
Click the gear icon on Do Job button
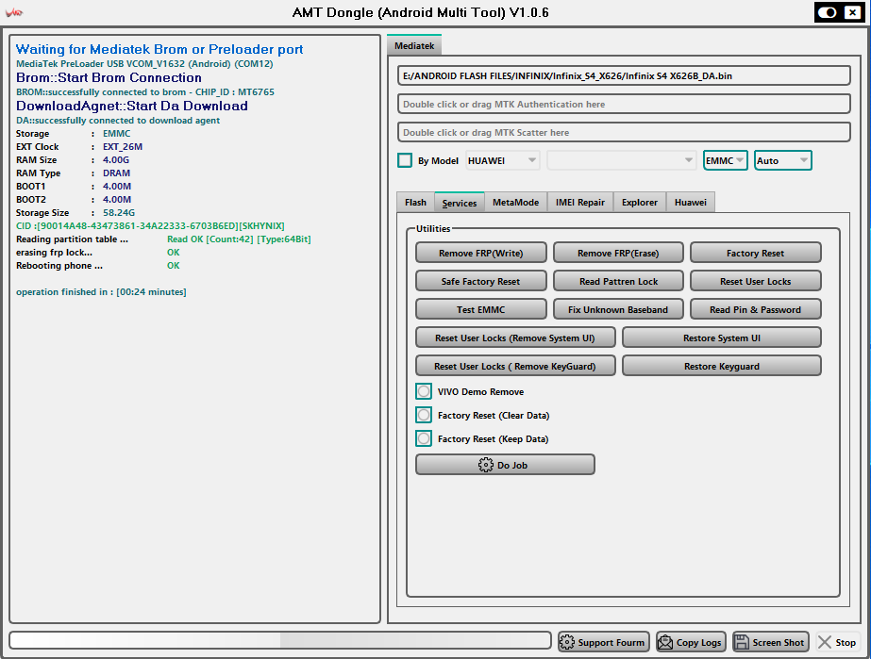tap(485, 465)
